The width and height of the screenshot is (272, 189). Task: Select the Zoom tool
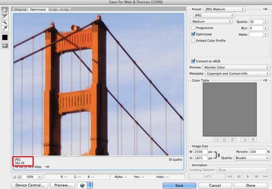[5, 21]
